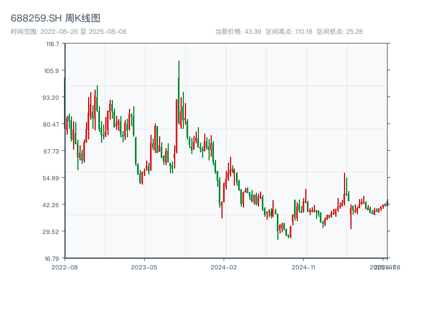This screenshot has width=430, height=322.
Task: Click the y-axis value 118.7
Action: [52, 44]
